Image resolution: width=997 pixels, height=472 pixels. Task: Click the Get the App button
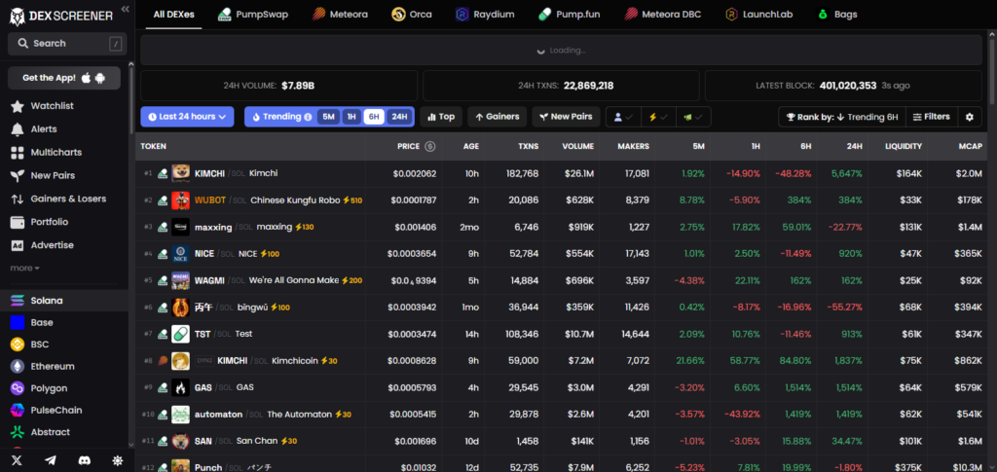point(64,78)
